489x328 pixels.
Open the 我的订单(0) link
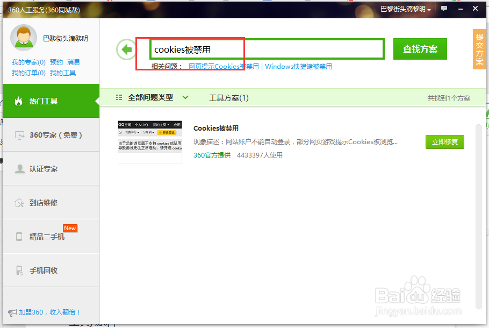[x=28, y=73]
